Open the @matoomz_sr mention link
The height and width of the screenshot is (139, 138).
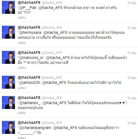pyautogui.click(x=31, y=58)
